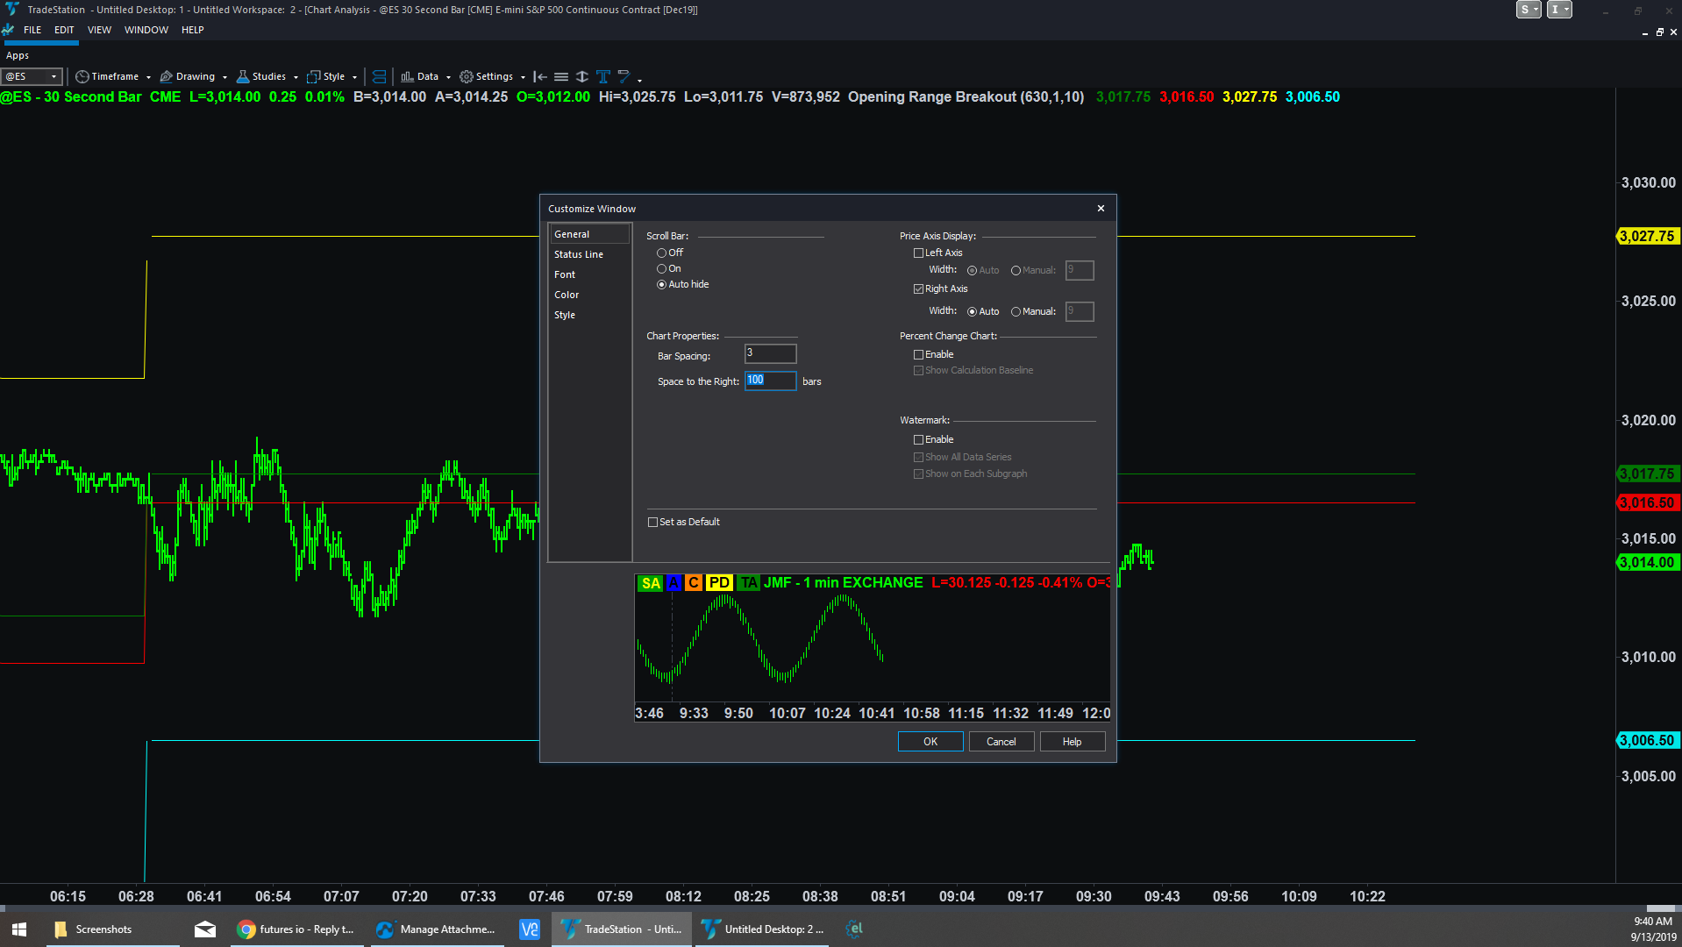Open the VIEW menu
This screenshot has width=1682, height=947.
[99, 30]
